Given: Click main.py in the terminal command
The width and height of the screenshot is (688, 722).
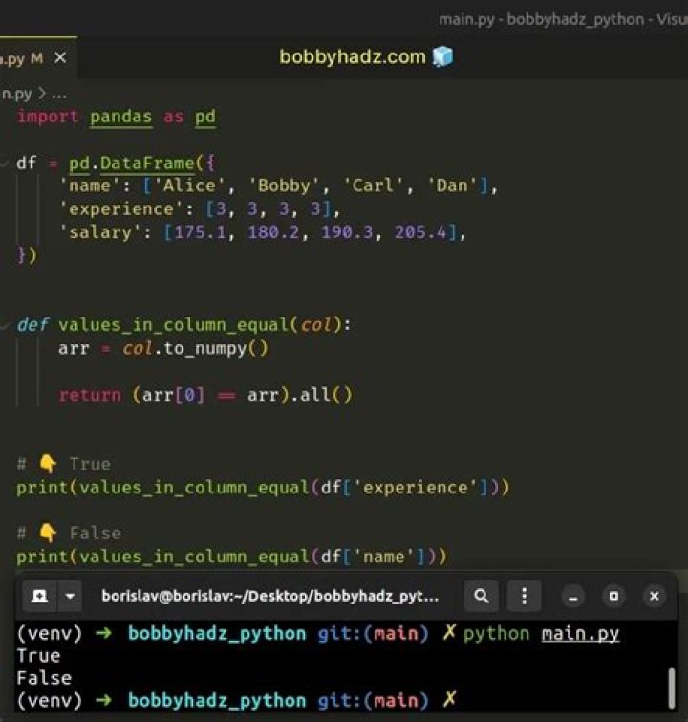Looking at the screenshot, I should [580, 634].
